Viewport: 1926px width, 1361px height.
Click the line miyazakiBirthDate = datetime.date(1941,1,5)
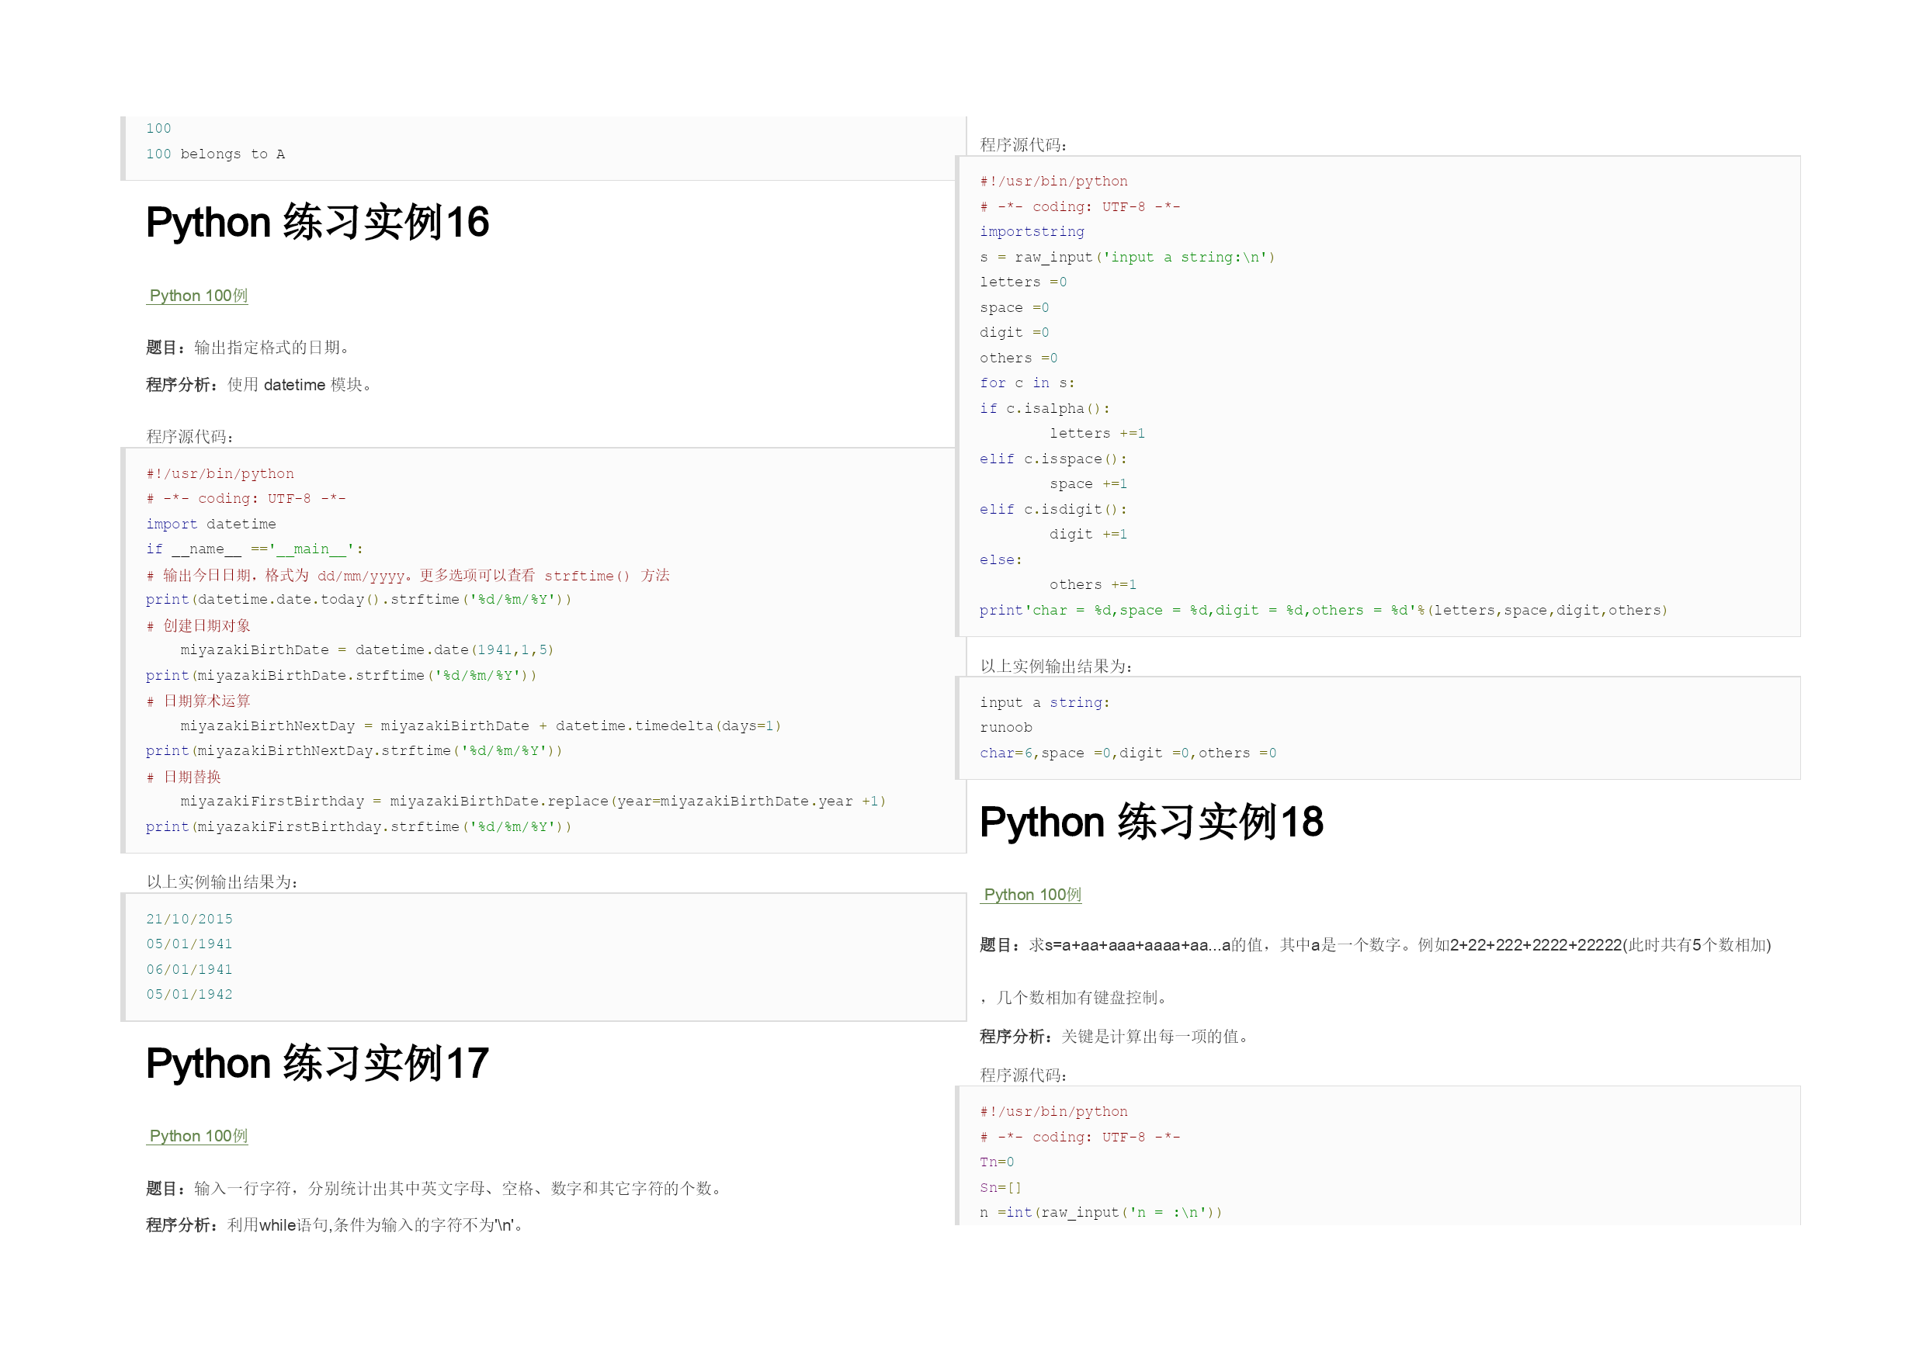pos(366,650)
